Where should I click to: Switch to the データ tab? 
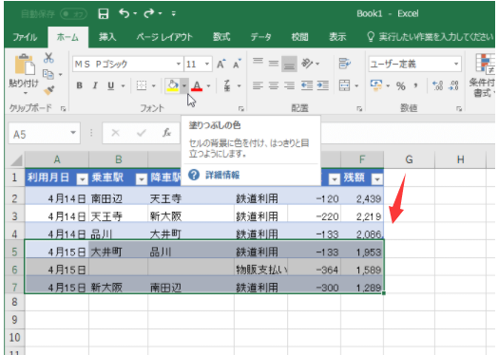point(260,37)
